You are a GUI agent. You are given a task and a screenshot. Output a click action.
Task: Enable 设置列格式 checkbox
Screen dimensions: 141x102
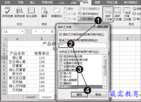[x=61, y=66]
